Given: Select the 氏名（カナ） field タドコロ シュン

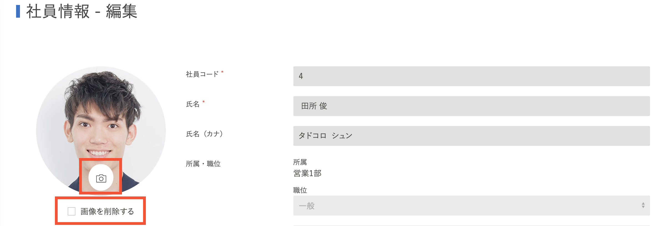Looking at the screenshot, I should [471, 136].
